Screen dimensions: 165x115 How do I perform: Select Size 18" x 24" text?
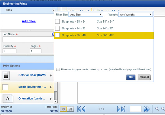pos(105,21)
